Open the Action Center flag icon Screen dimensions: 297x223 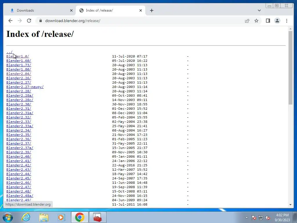254,217
